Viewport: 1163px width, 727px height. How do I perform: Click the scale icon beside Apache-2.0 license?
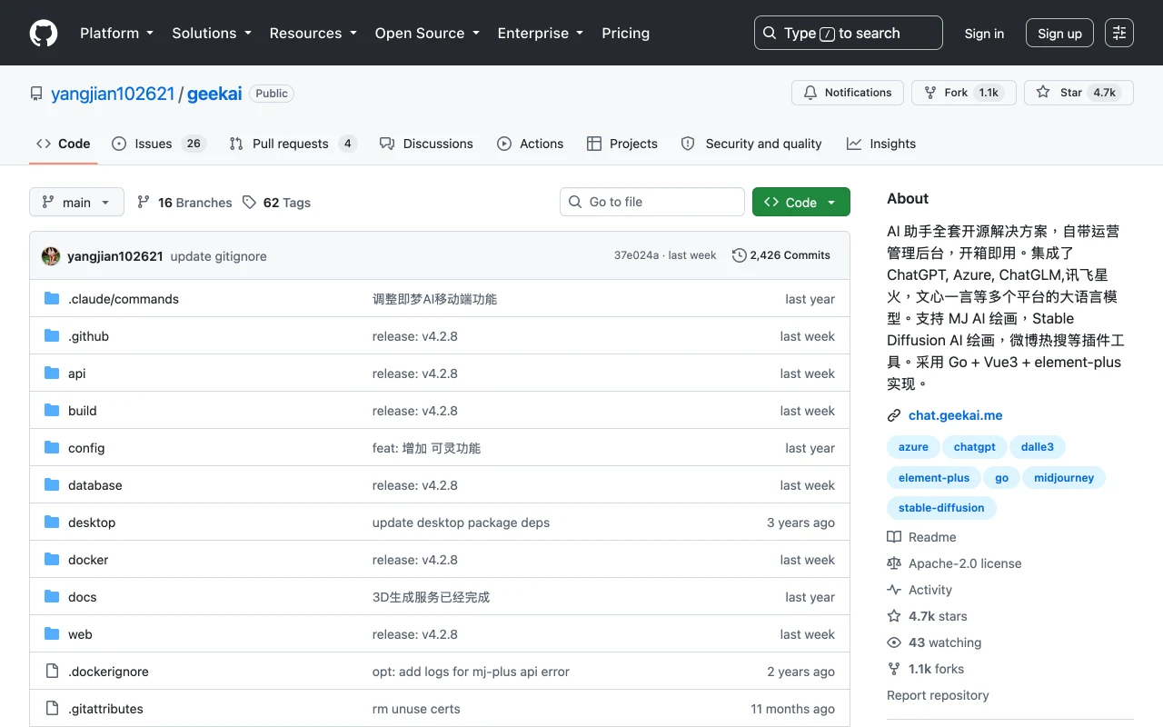coord(894,563)
